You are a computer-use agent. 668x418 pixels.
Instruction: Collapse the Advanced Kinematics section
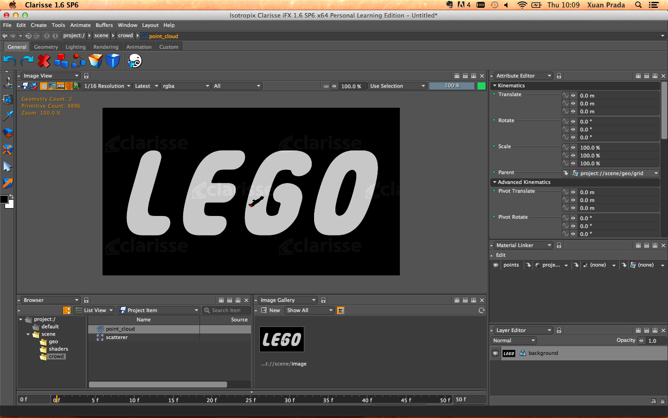[495, 182]
